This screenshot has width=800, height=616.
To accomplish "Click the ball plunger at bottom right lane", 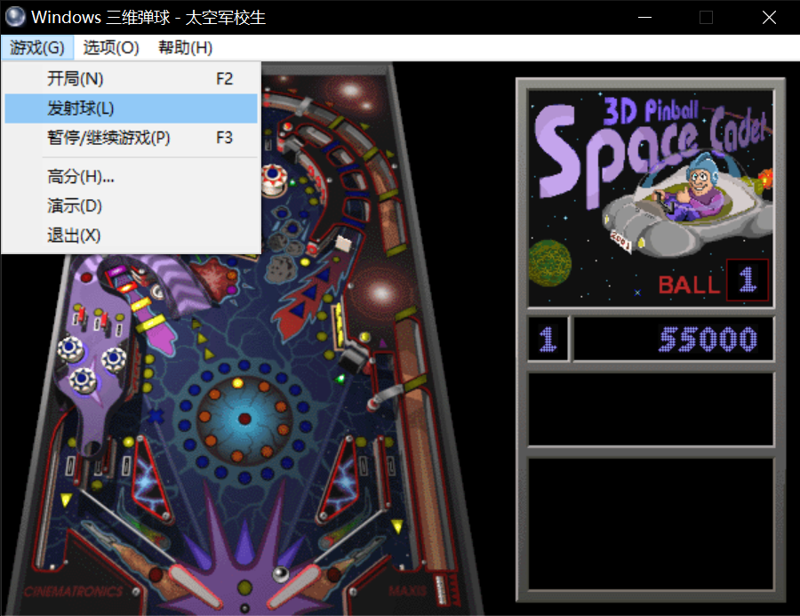I will coord(442,590).
